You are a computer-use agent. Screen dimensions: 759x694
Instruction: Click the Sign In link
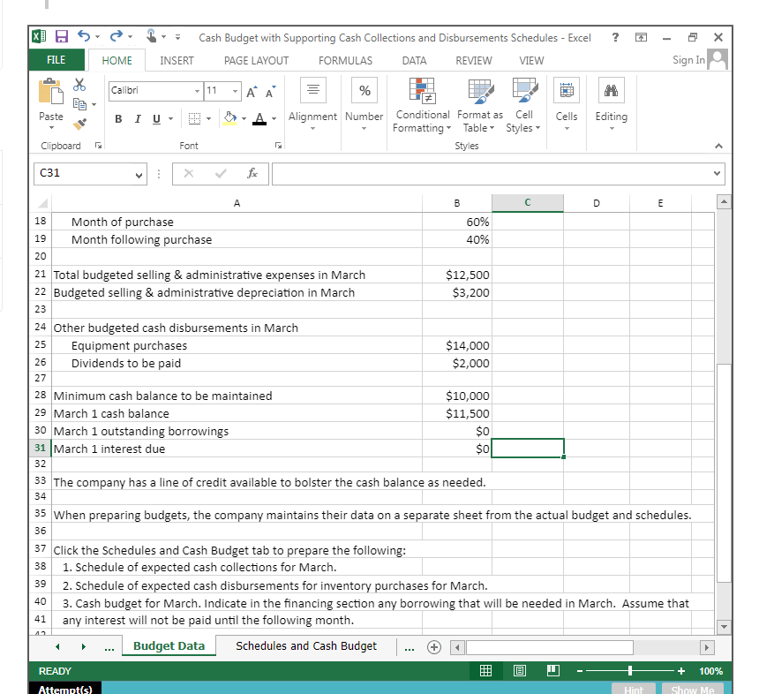[688, 60]
